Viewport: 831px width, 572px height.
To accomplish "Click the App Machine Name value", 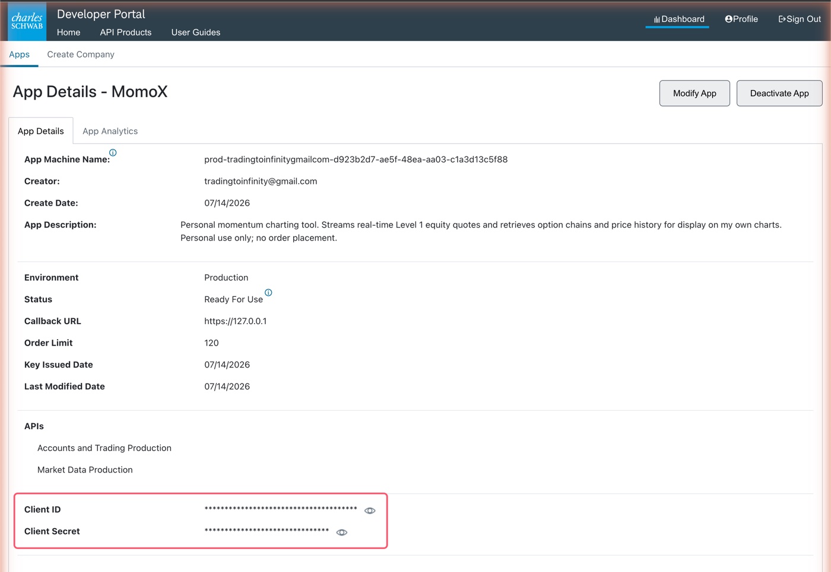I will (x=356, y=159).
